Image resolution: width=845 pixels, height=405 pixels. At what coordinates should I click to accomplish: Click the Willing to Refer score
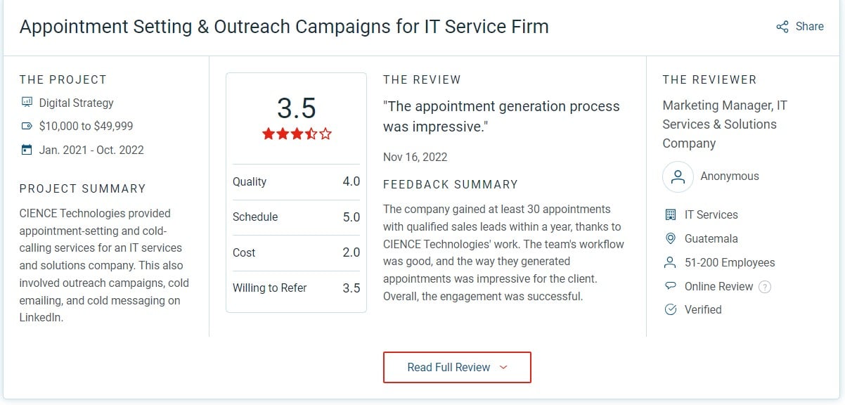[x=351, y=288]
